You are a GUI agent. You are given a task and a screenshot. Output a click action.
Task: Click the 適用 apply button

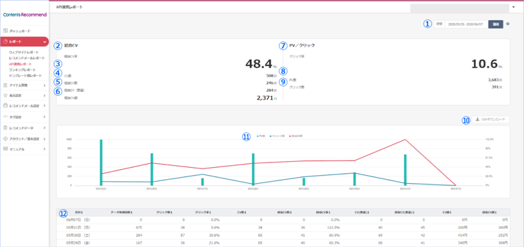click(x=495, y=25)
